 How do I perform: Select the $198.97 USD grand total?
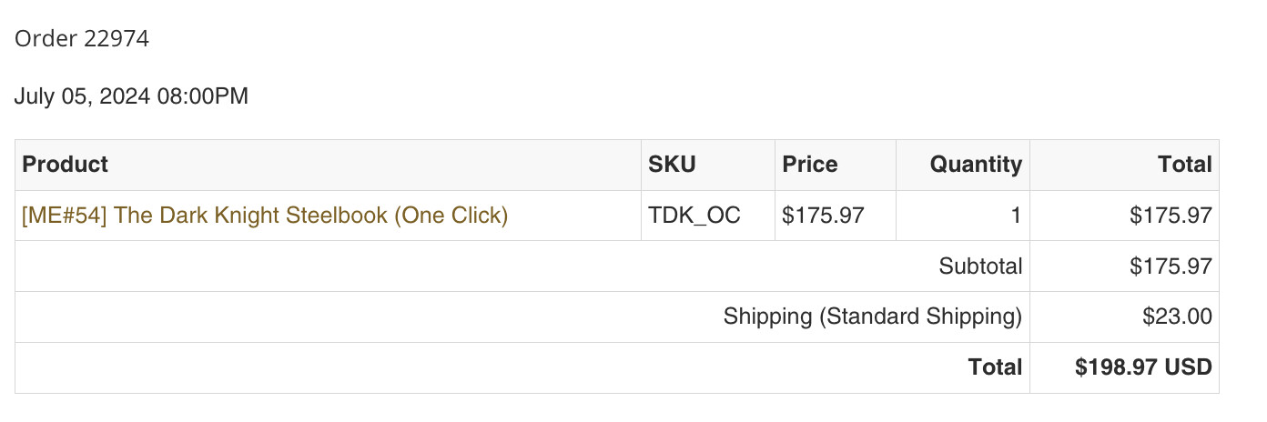(1143, 367)
